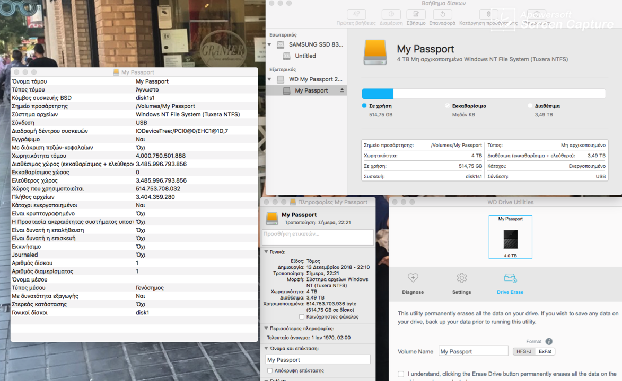
Task: Click the Άγνωστο value in Τύπος τόμου row
Action: [147, 89]
